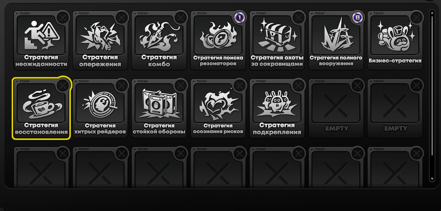
Task: Select the Стратегия неожиданности stairs icon card
Action: pyautogui.click(x=41, y=40)
